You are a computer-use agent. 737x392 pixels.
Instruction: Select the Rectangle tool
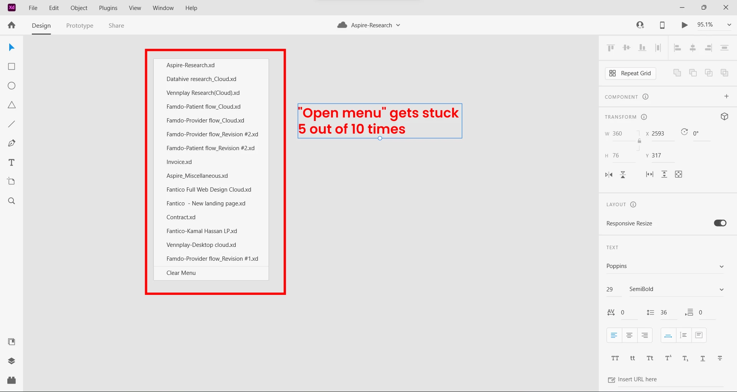click(x=12, y=66)
